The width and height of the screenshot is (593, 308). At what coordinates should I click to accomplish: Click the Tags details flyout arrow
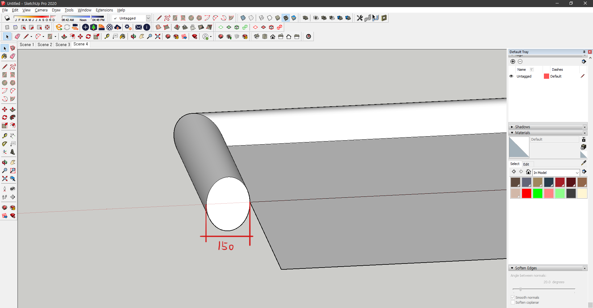pyautogui.click(x=584, y=61)
